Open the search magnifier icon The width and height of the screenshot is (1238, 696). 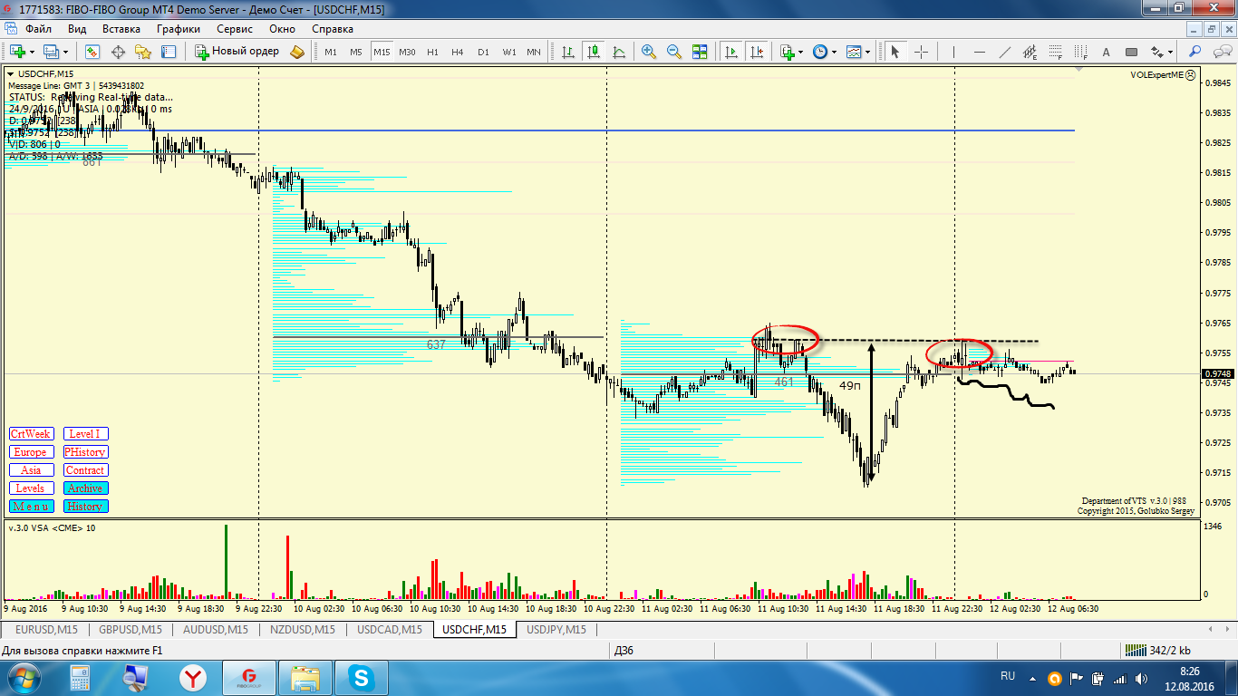[1195, 52]
